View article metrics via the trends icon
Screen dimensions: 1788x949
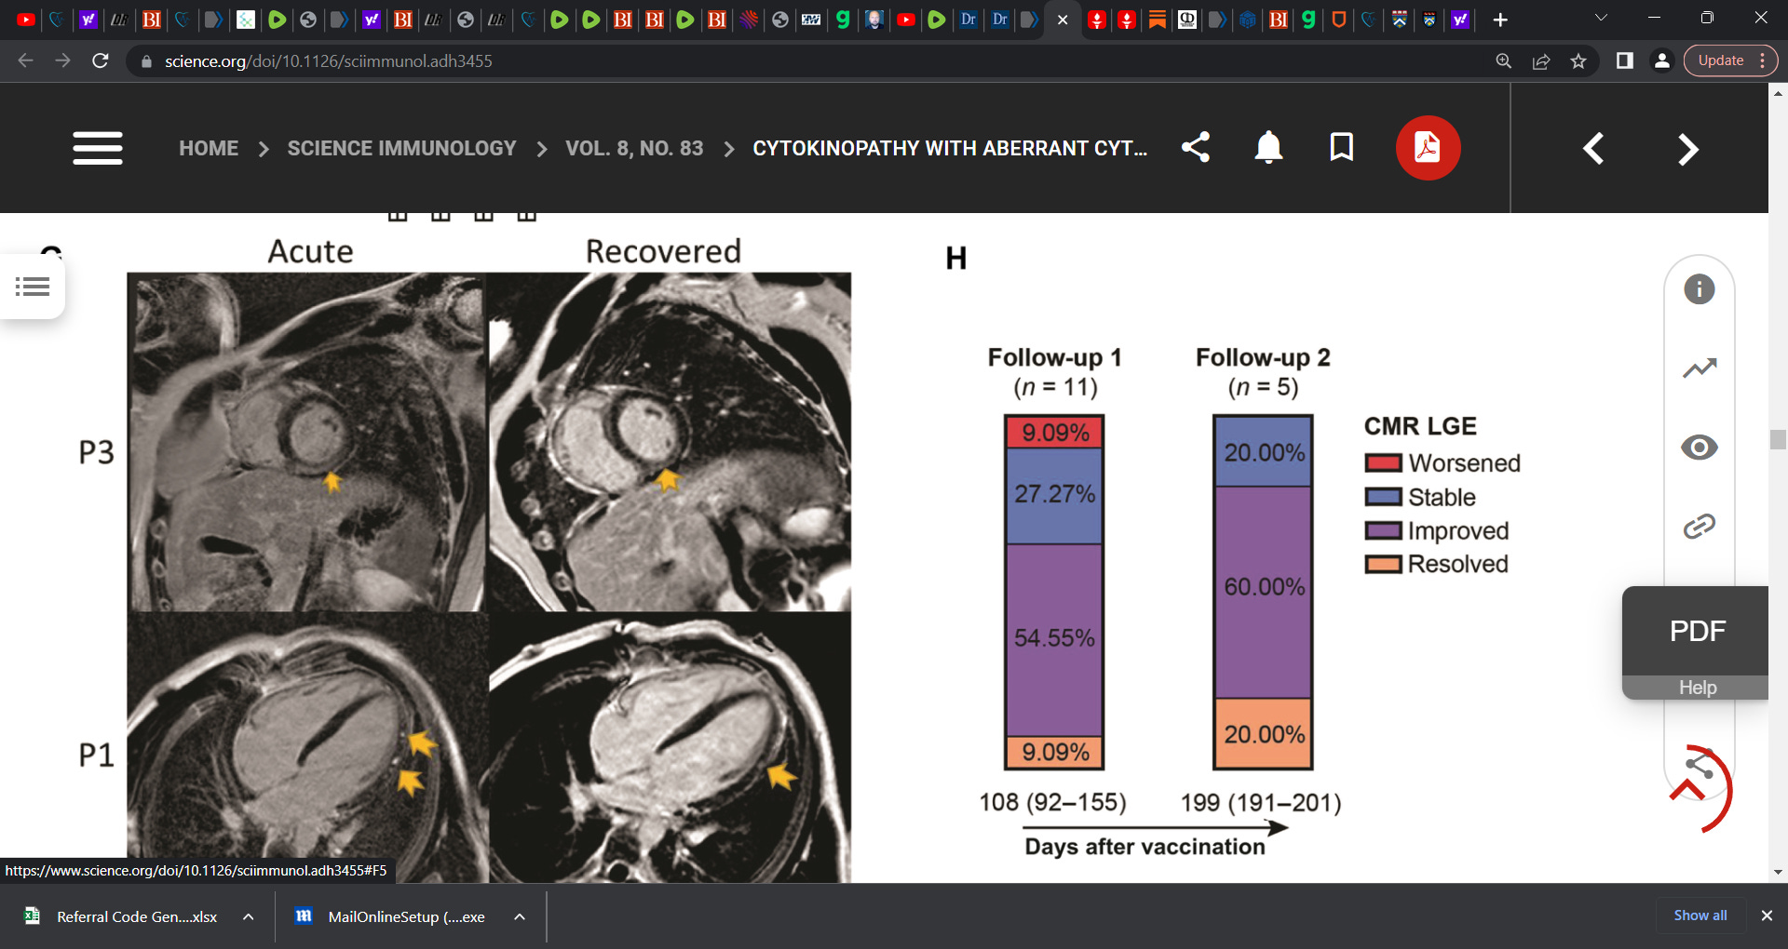[x=1700, y=368]
